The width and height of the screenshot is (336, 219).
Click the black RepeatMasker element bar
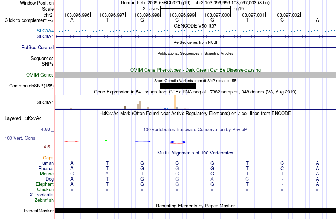click(195, 211)
